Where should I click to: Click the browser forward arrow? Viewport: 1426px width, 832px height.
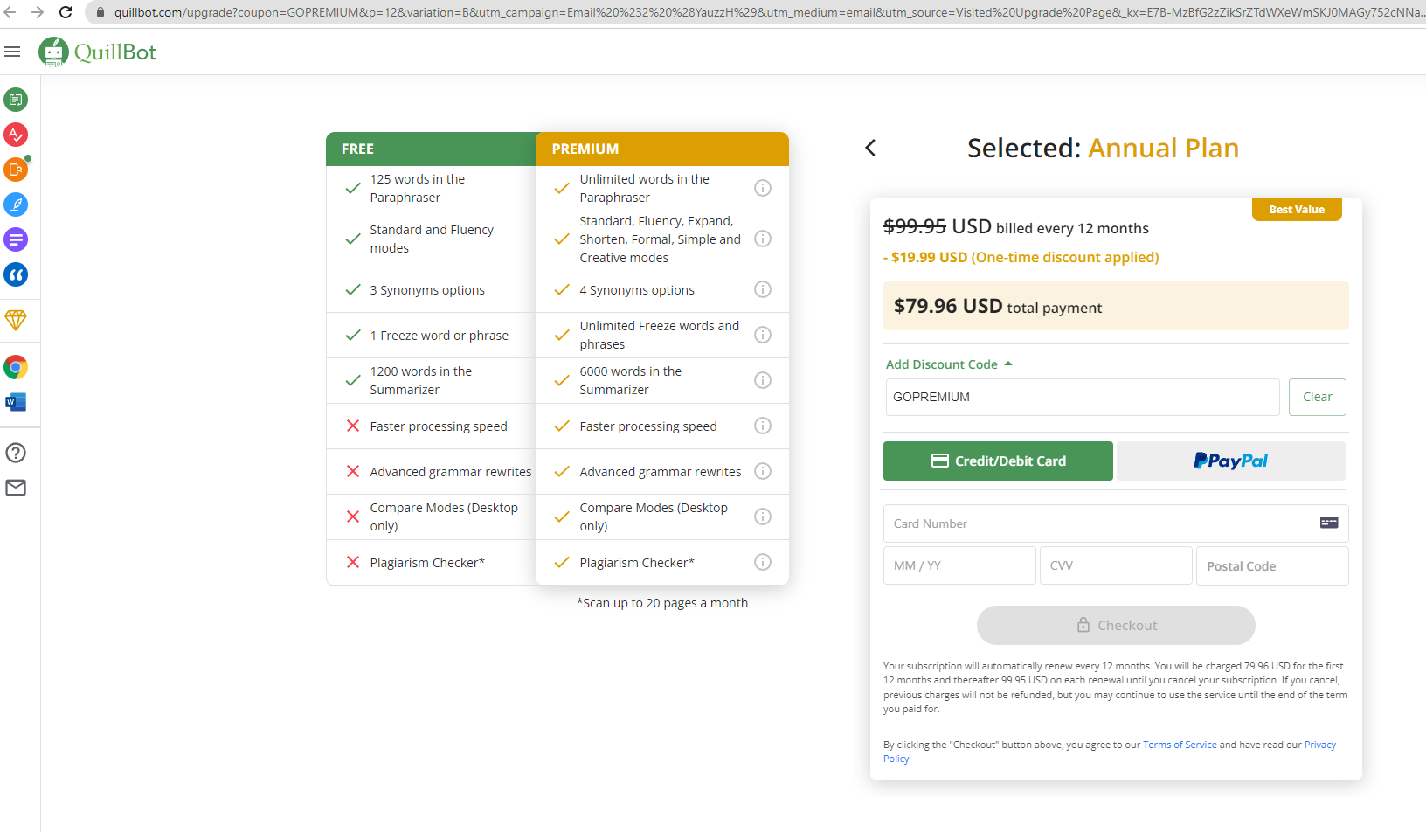click(38, 12)
